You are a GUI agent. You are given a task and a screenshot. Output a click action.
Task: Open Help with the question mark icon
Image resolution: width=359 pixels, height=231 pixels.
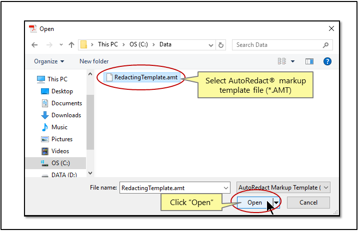327,61
